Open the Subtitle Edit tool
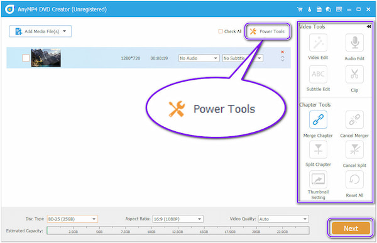Image resolution: width=377 pixels, height=243 pixels. coord(318,74)
